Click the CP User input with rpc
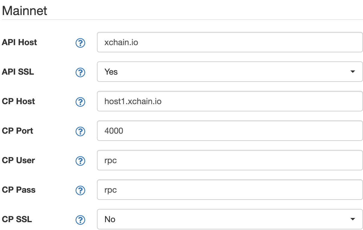363x230 pixels. pos(230,160)
